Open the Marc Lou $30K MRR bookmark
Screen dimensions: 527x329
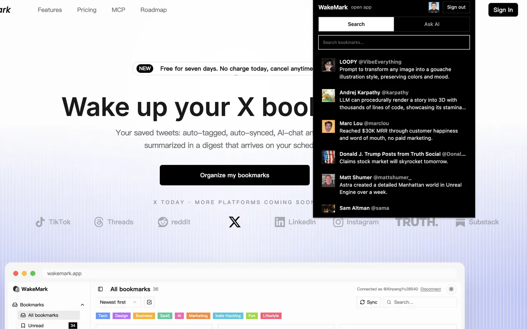[394, 131]
